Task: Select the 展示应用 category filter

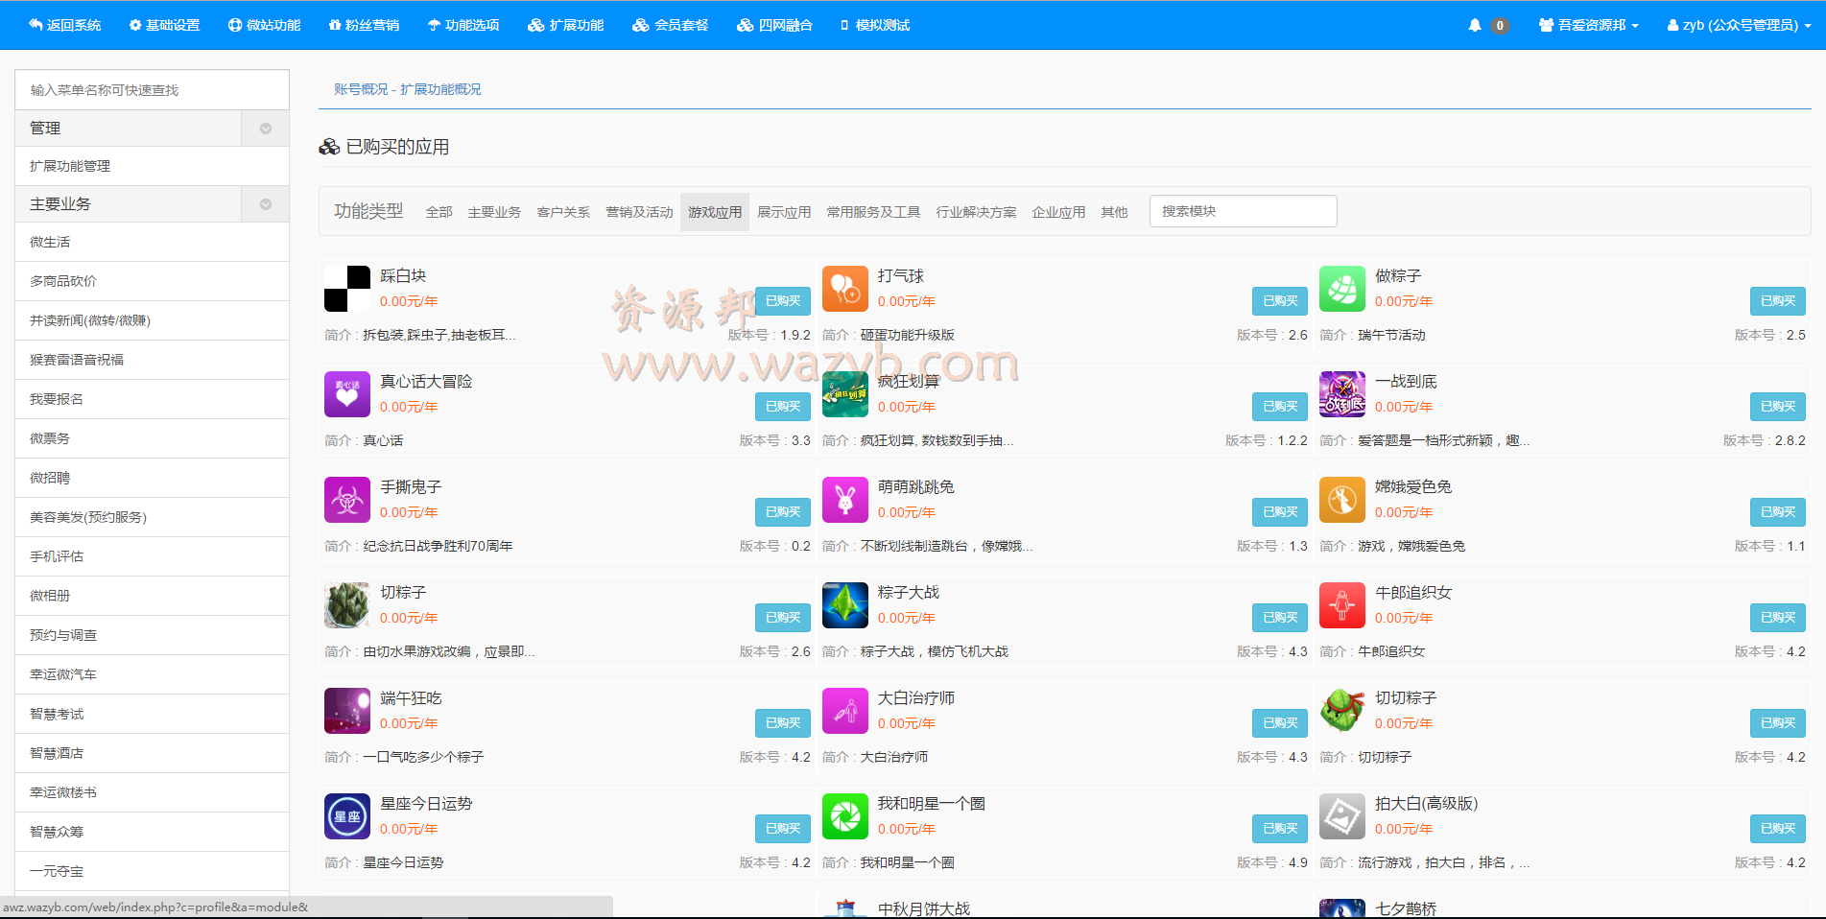Action: click(x=784, y=212)
